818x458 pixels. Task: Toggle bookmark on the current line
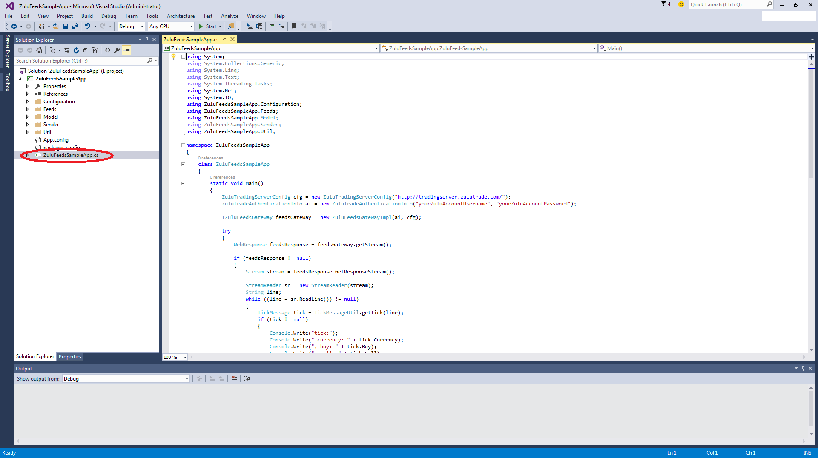[x=294, y=26]
